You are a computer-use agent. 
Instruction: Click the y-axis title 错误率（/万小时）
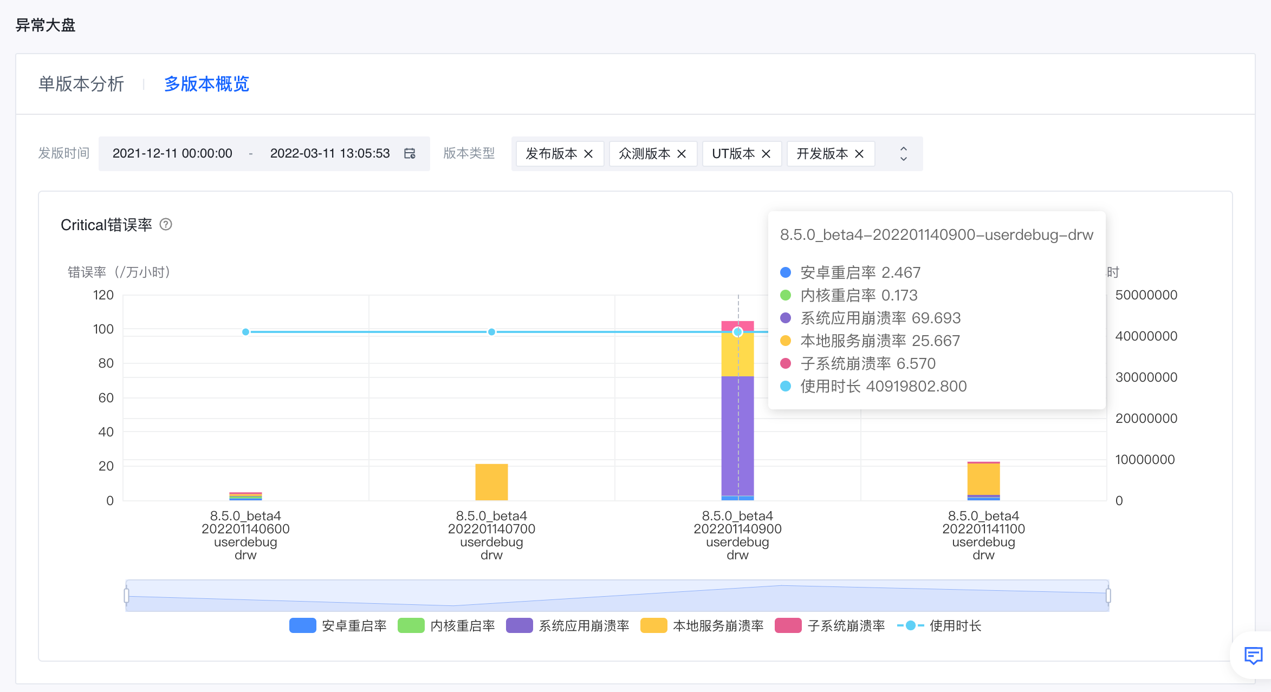click(119, 272)
